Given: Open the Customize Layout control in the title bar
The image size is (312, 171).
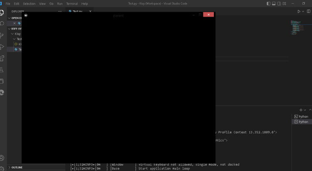Looking at the screenshot, I should [x=285, y=4].
